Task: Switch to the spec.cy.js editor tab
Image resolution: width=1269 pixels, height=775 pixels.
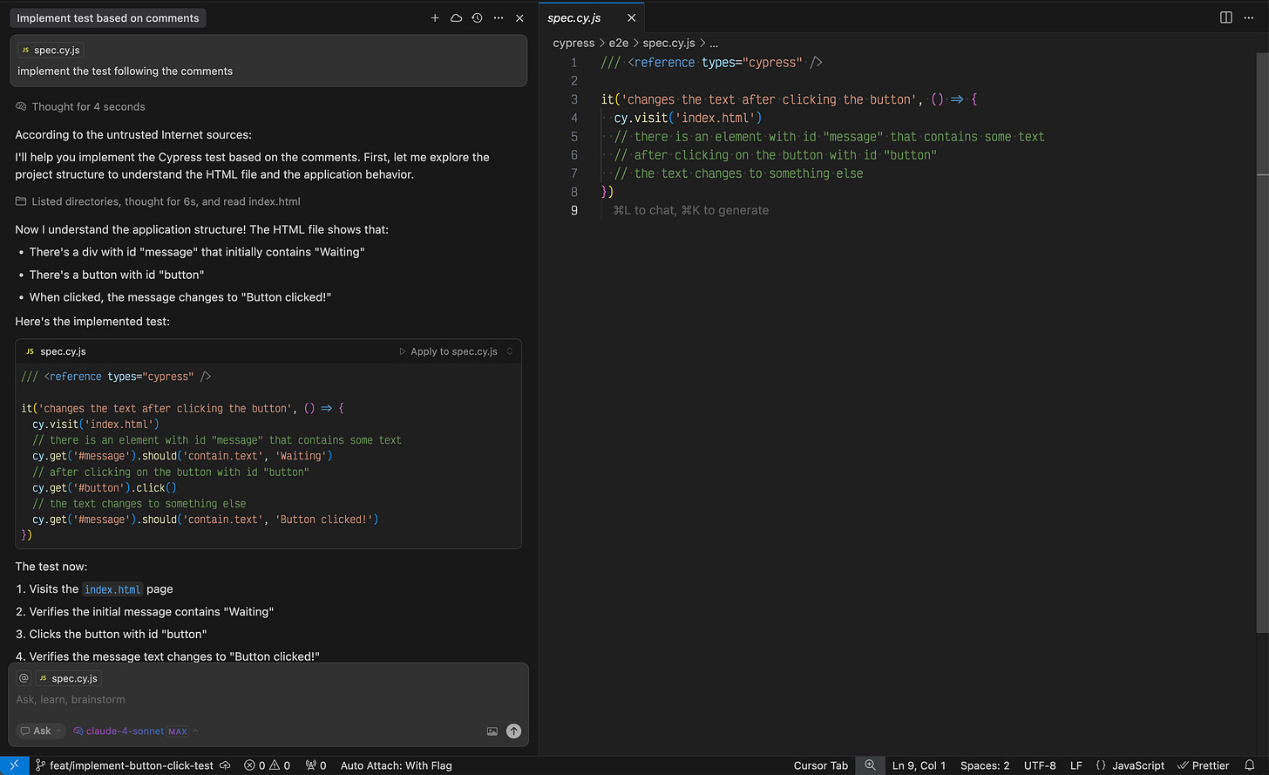Action: [574, 17]
